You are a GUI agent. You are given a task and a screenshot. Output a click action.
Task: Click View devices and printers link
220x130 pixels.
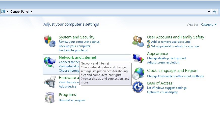click(69, 82)
